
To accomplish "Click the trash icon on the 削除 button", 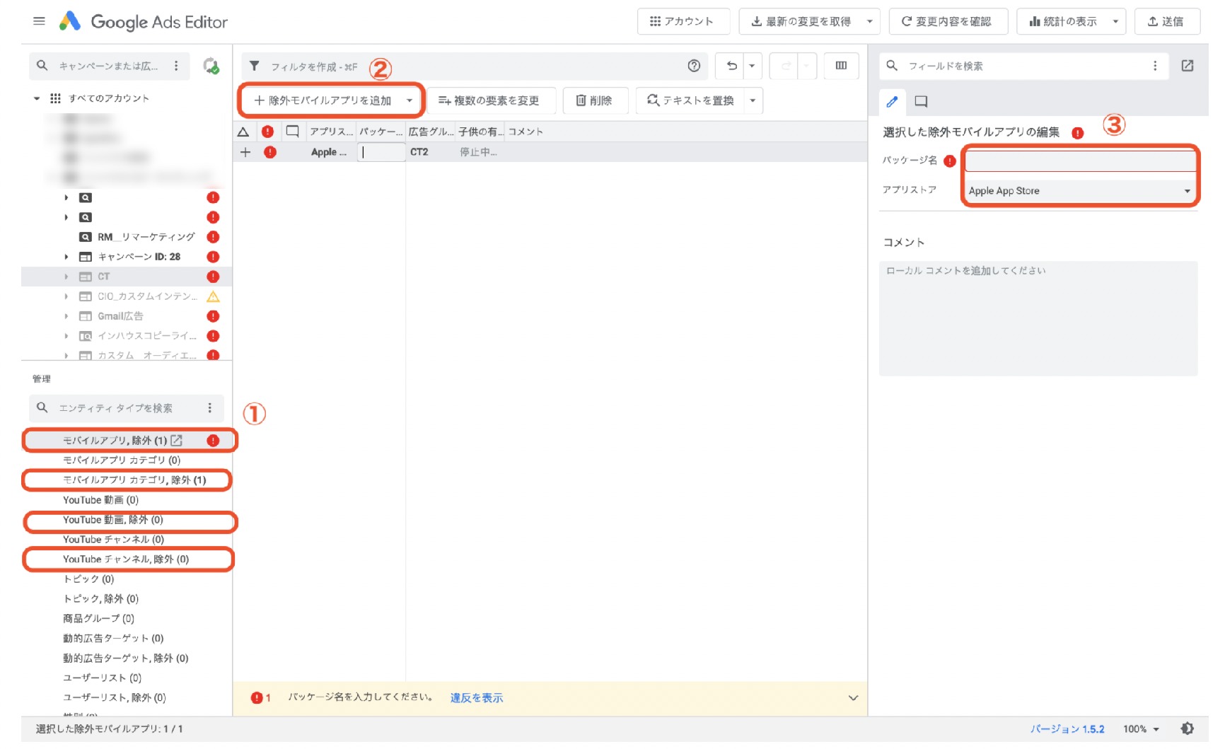I will pos(578,100).
